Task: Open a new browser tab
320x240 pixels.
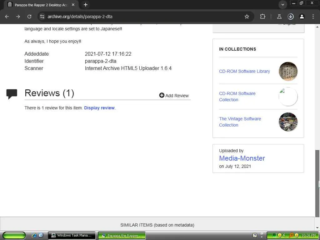Action: (x=86, y=5)
